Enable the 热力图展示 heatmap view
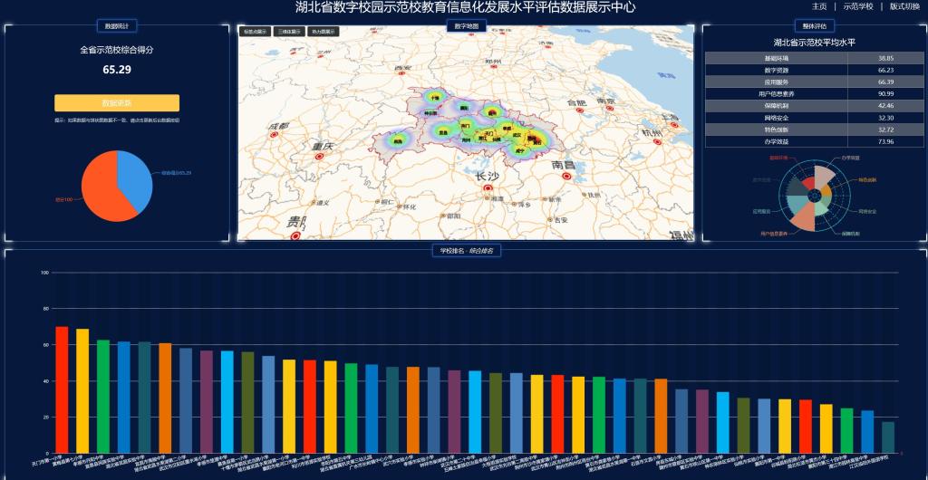This screenshot has height=480, width=928. (x=324, y=31)
